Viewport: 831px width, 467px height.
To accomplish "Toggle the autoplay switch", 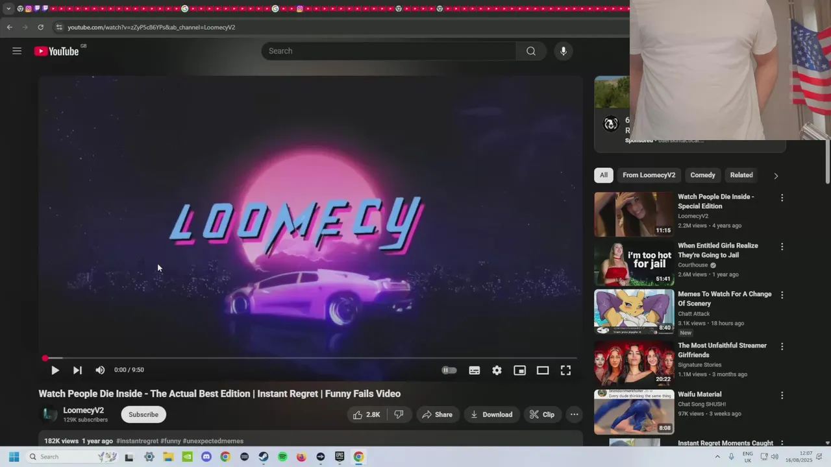I will click(449, 370).
